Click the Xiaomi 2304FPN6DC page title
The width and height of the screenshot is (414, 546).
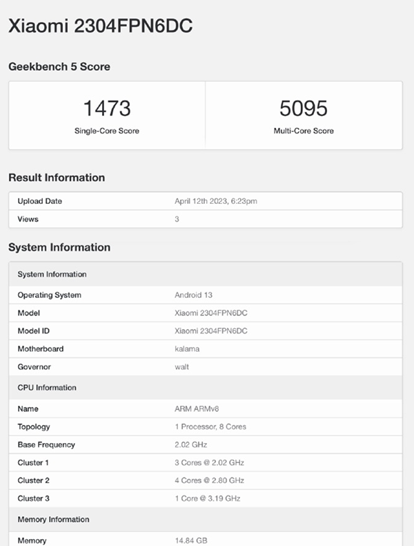coord(100,26)
